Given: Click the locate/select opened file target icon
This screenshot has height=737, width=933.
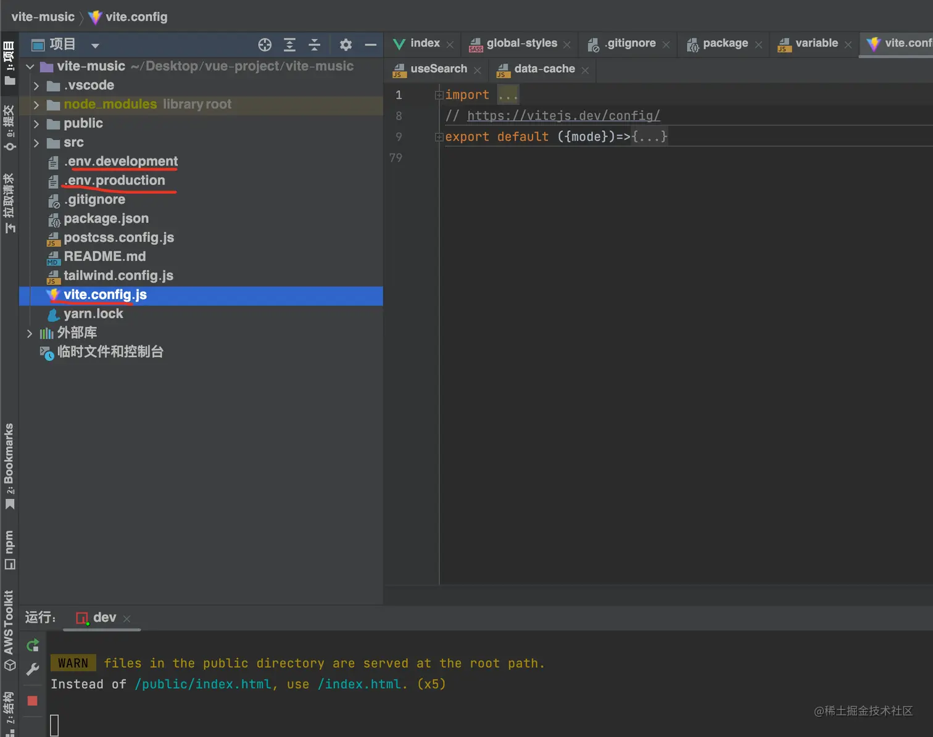Looking at the screenshot, I should (265, 45).
